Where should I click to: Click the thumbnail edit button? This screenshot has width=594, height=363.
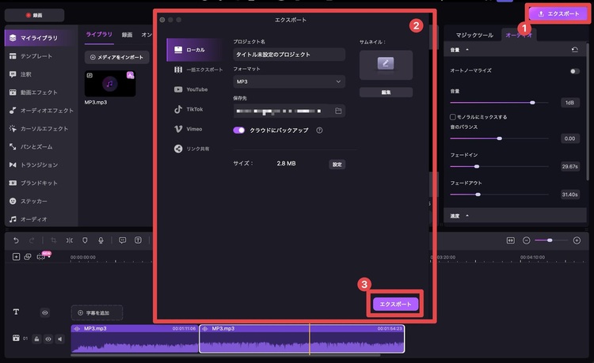coord(386,93)
